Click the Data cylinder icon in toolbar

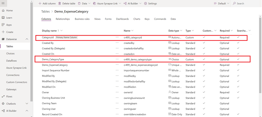79,3
